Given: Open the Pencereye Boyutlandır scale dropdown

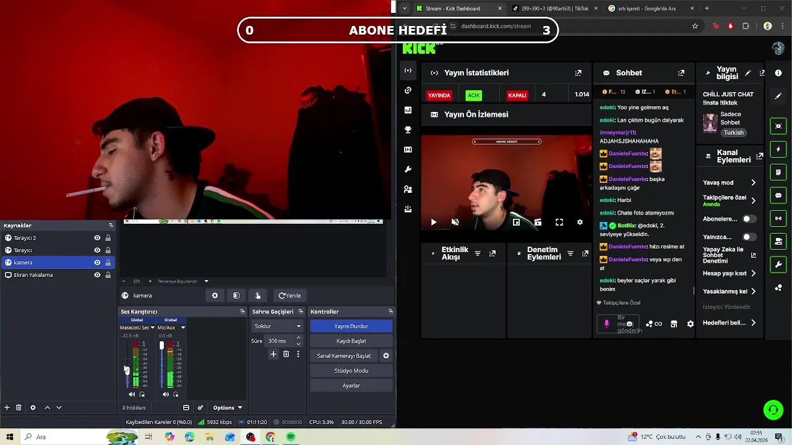Looking at the screenshot, I should click(183, 281).
